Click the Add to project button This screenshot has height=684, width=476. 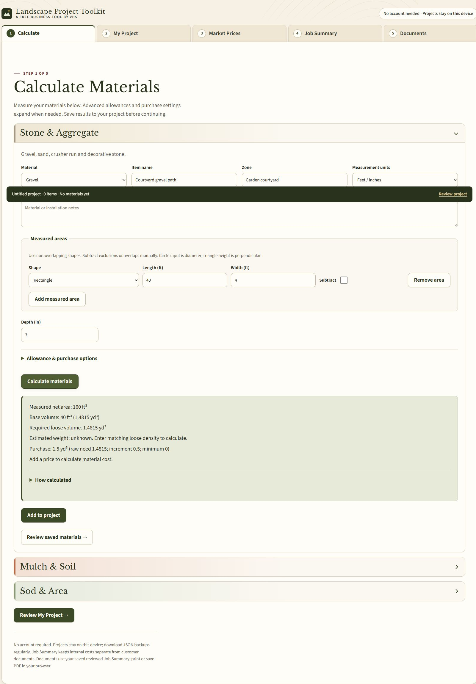point(43,515)
